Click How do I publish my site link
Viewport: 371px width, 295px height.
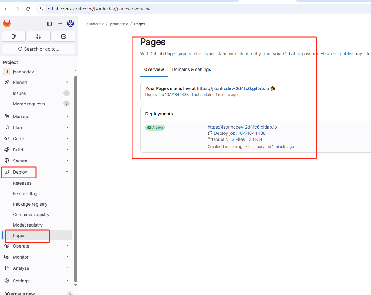(x=345, y=54)
